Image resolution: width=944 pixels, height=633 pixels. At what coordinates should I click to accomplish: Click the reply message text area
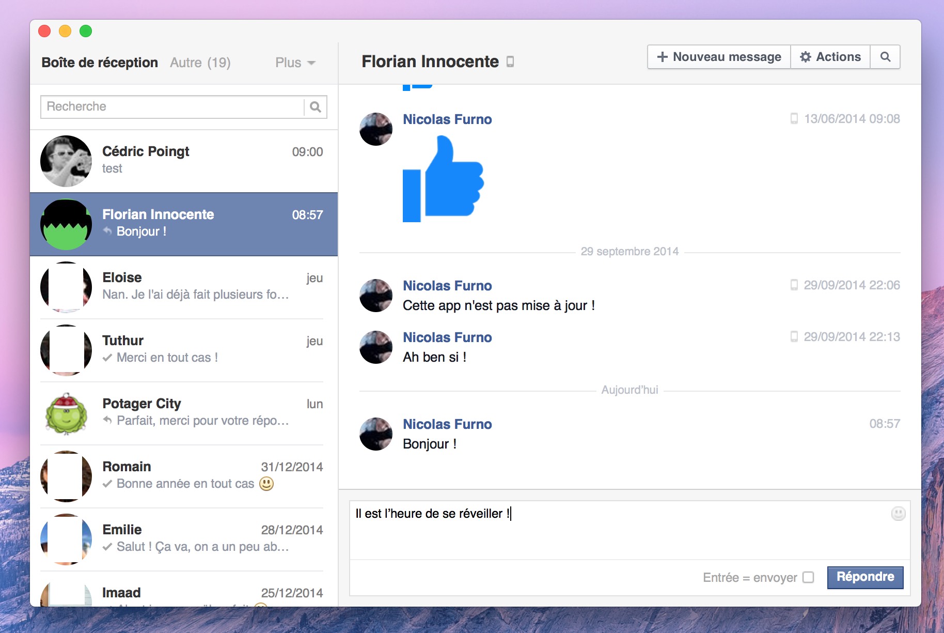[630, 530]
